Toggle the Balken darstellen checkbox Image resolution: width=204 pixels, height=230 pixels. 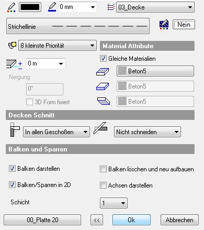pyautogui.click(x=12, y=169)
